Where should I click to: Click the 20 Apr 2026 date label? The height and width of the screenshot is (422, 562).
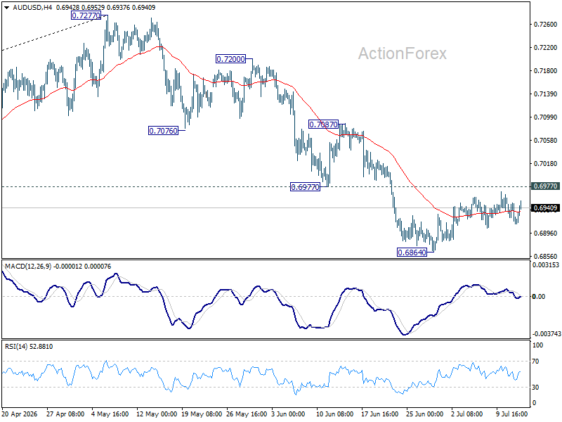[x=20, y=414]
